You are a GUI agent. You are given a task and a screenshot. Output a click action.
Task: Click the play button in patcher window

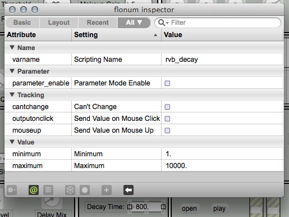click(x=219, y=209)
